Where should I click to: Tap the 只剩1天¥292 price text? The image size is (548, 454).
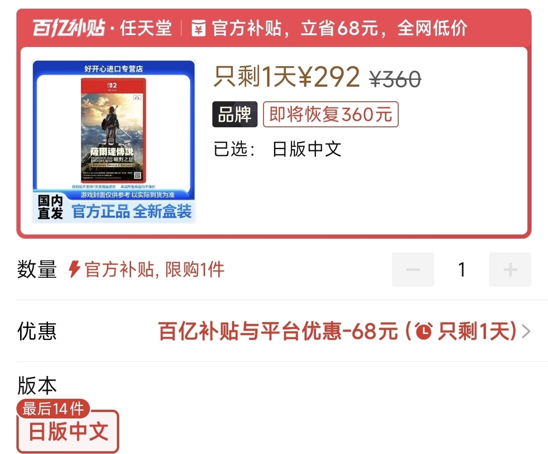point(287,77)
